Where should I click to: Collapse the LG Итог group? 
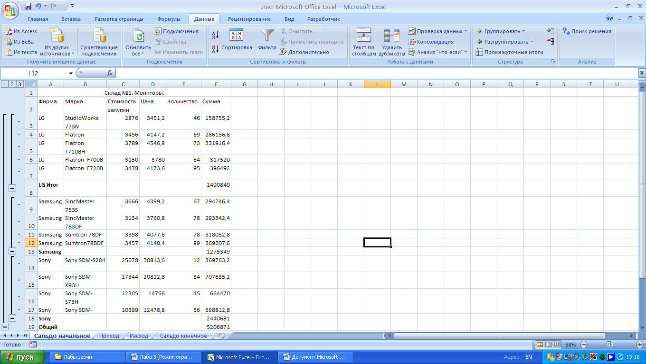point(12,188)
